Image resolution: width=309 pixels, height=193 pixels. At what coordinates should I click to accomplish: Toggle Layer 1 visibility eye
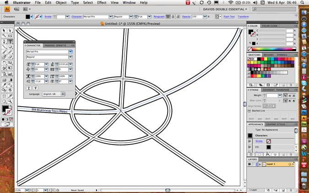point(250,164)
